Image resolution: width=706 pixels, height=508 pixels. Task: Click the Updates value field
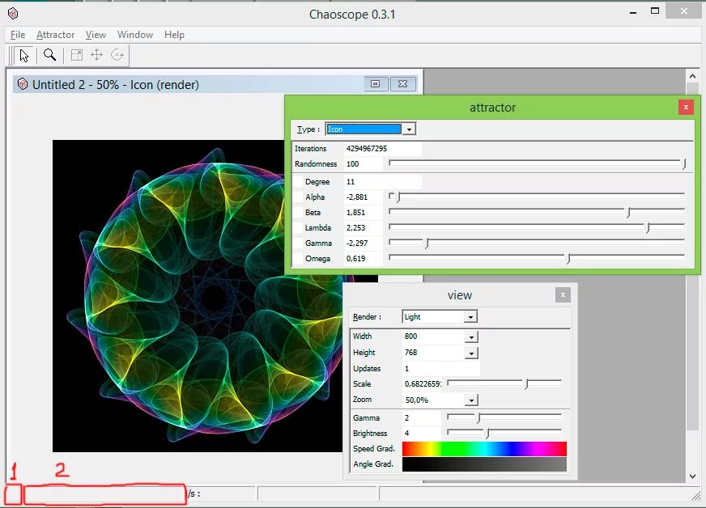[x=440, y=369]
